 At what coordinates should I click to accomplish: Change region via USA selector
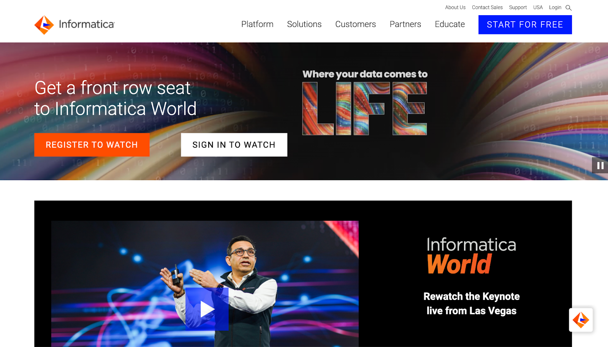[x=538, y=7]
